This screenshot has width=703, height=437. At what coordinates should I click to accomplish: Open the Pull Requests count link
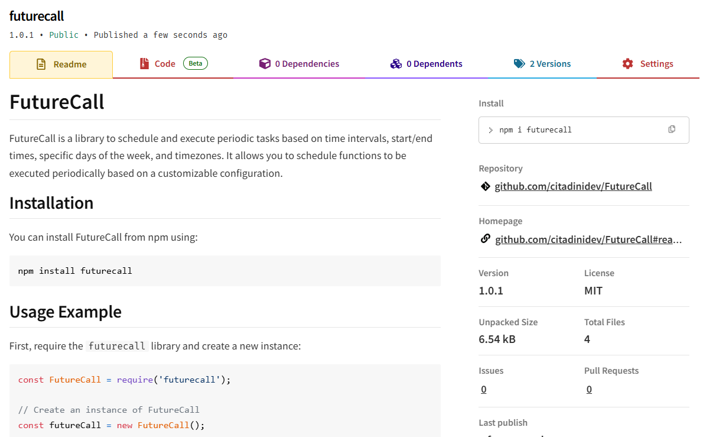pyautogui.click(x=589, y=389)
